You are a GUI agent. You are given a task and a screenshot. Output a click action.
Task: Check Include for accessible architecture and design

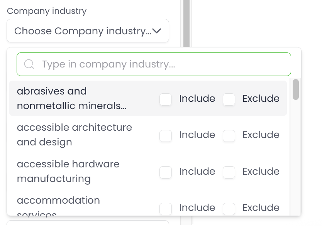(x=166, y=136)
